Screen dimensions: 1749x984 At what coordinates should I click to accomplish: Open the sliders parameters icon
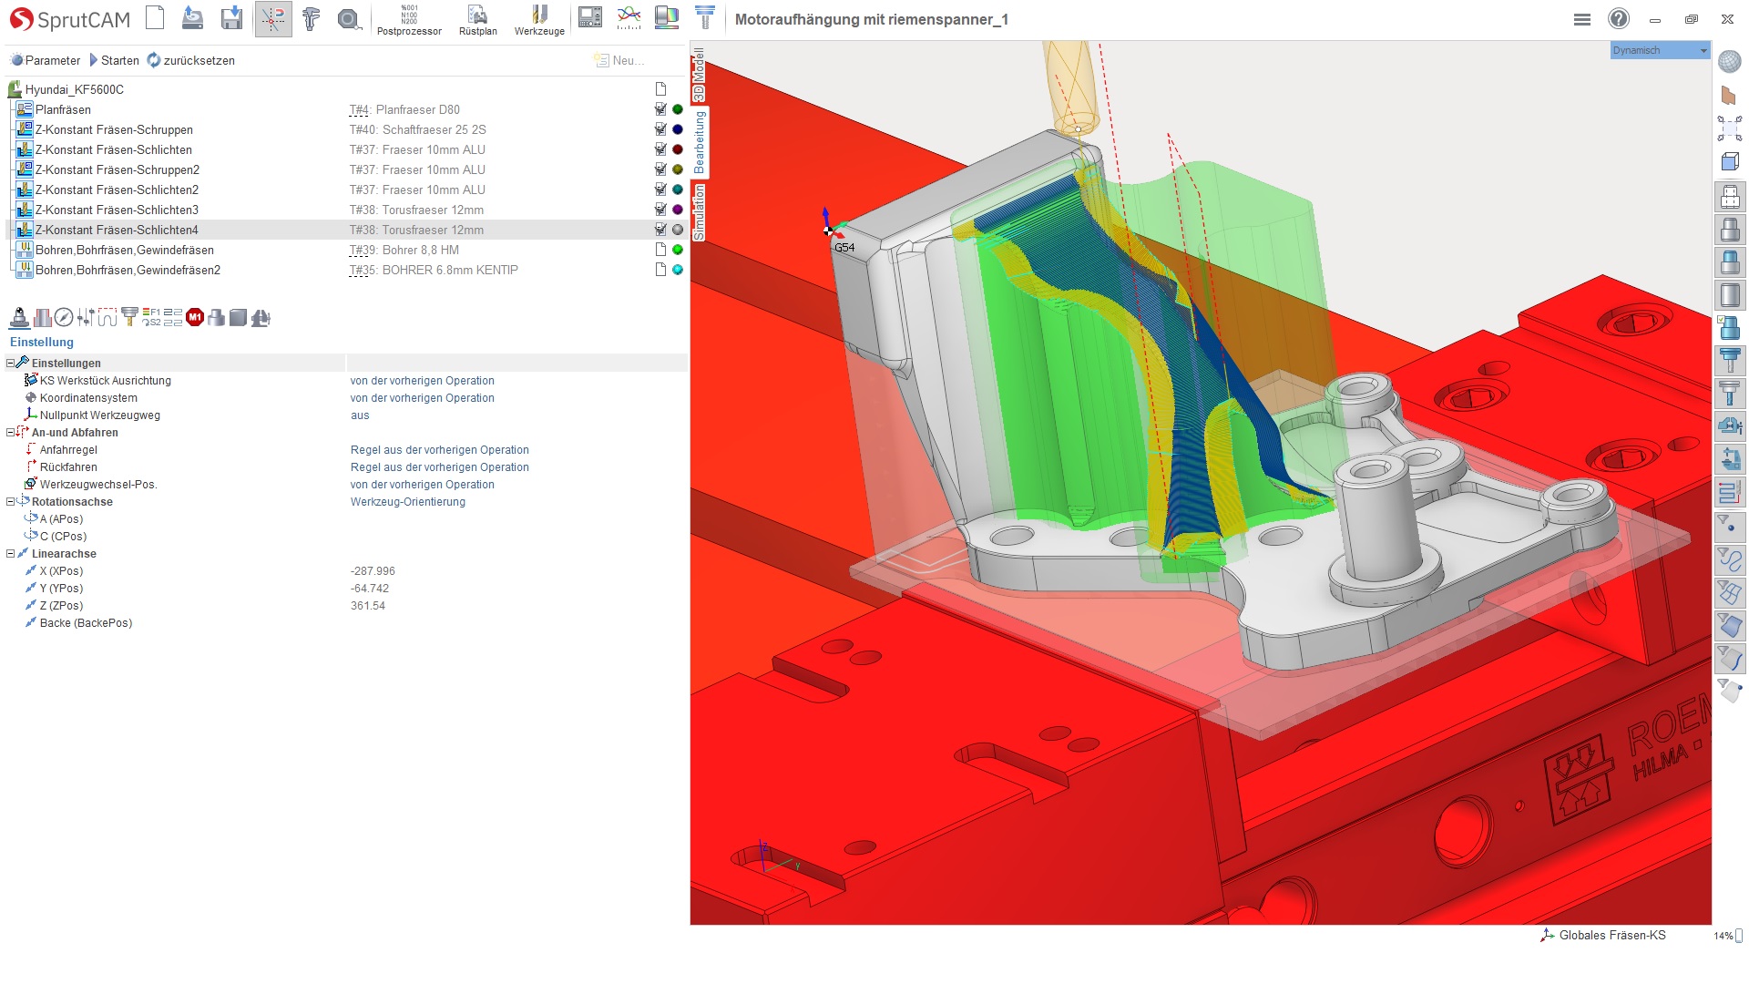click(x=86, y=317)
